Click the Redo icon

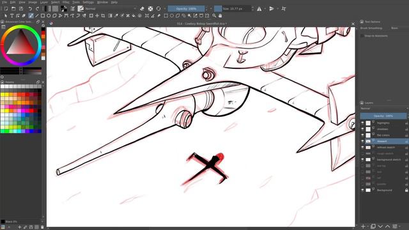point(37,8)
